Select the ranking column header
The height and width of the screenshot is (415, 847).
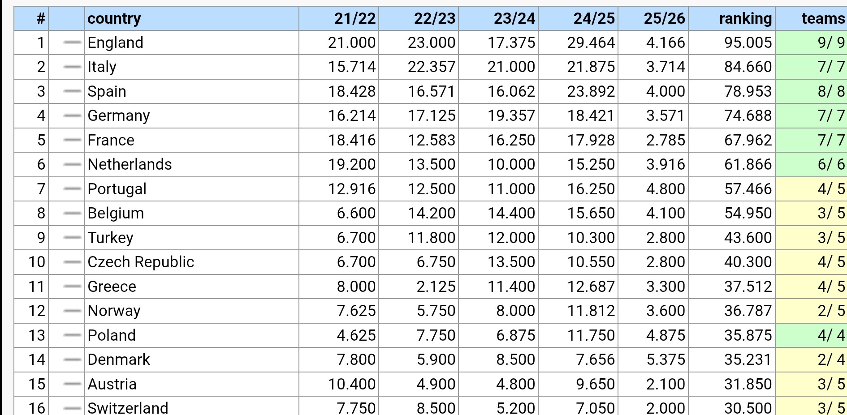point(746,18)
